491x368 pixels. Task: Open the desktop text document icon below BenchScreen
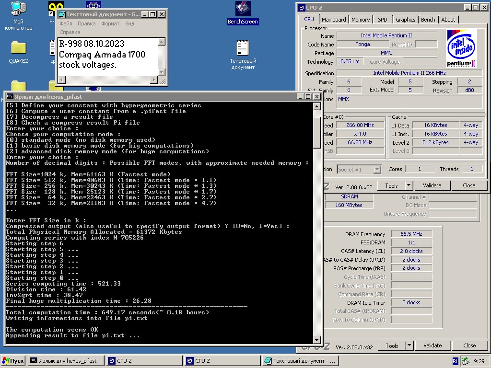click(243, 55)
